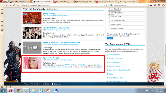Open the Opera main menu
The image size is (166, 93).
(x=4, y=1)
